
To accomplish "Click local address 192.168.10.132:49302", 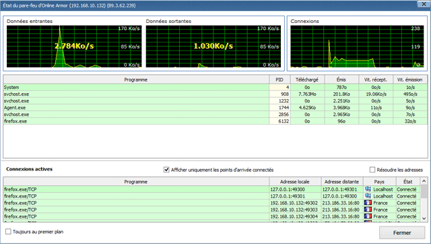I will pyautogui.click(x=294, y=203).
